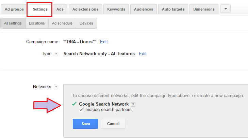Select the Settings tab
Image resolution: width=248 pixels, height=140 pixels.
[x=40, y=9]
